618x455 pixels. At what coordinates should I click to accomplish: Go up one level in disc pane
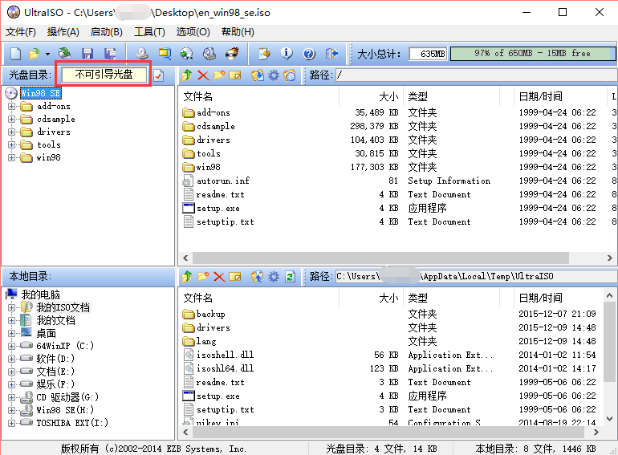click(x=187, y=75)
